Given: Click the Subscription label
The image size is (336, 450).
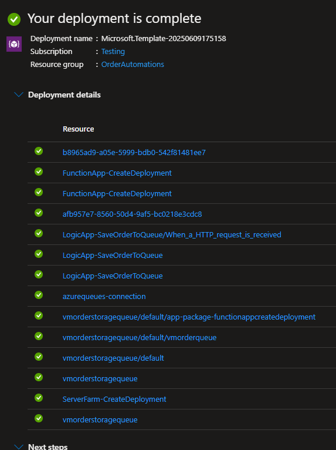Looking at the screenshot, I should tap(51, 51).
